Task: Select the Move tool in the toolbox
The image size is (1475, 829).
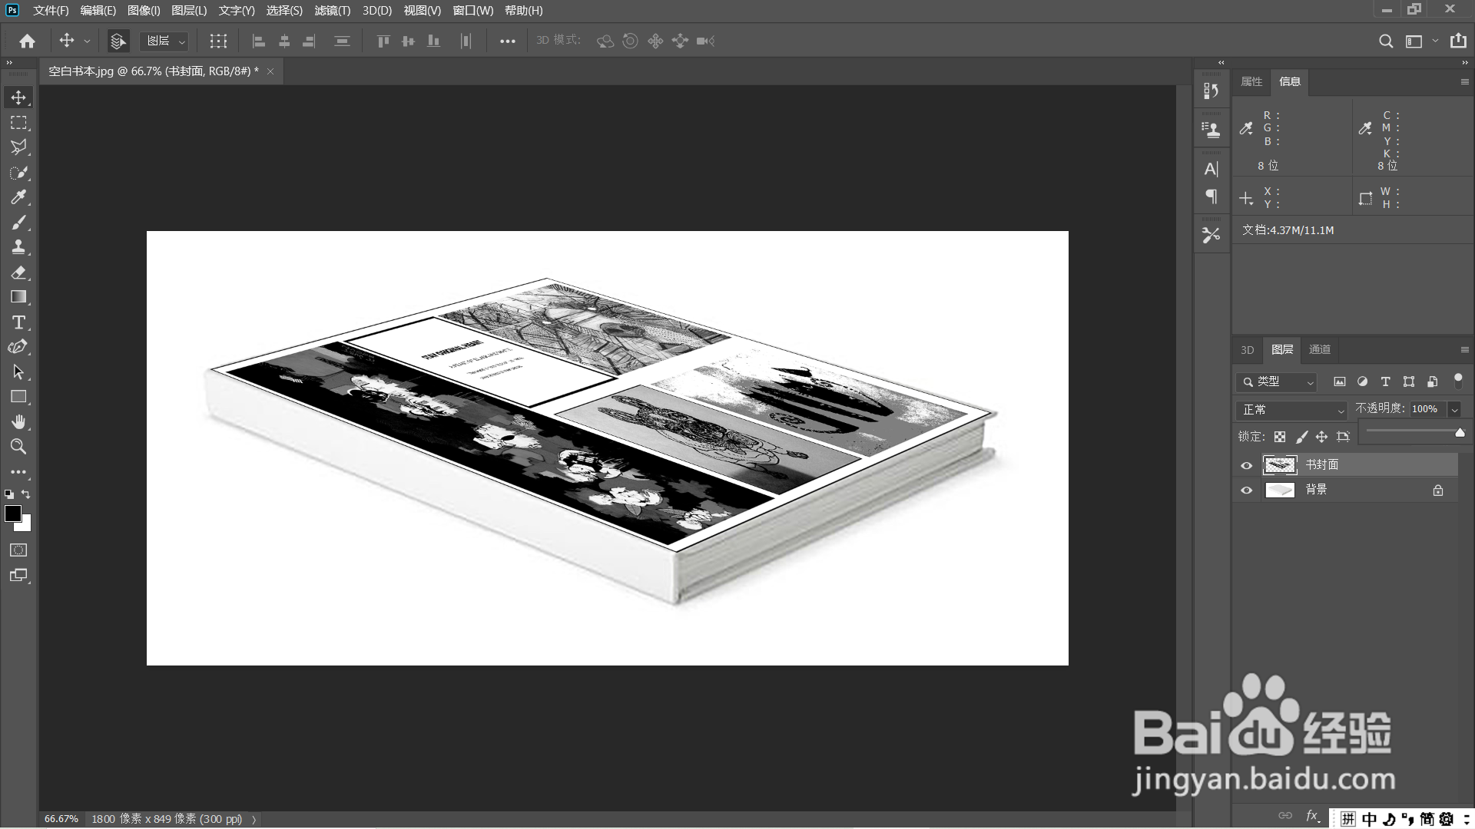Action: click(18, 97)
